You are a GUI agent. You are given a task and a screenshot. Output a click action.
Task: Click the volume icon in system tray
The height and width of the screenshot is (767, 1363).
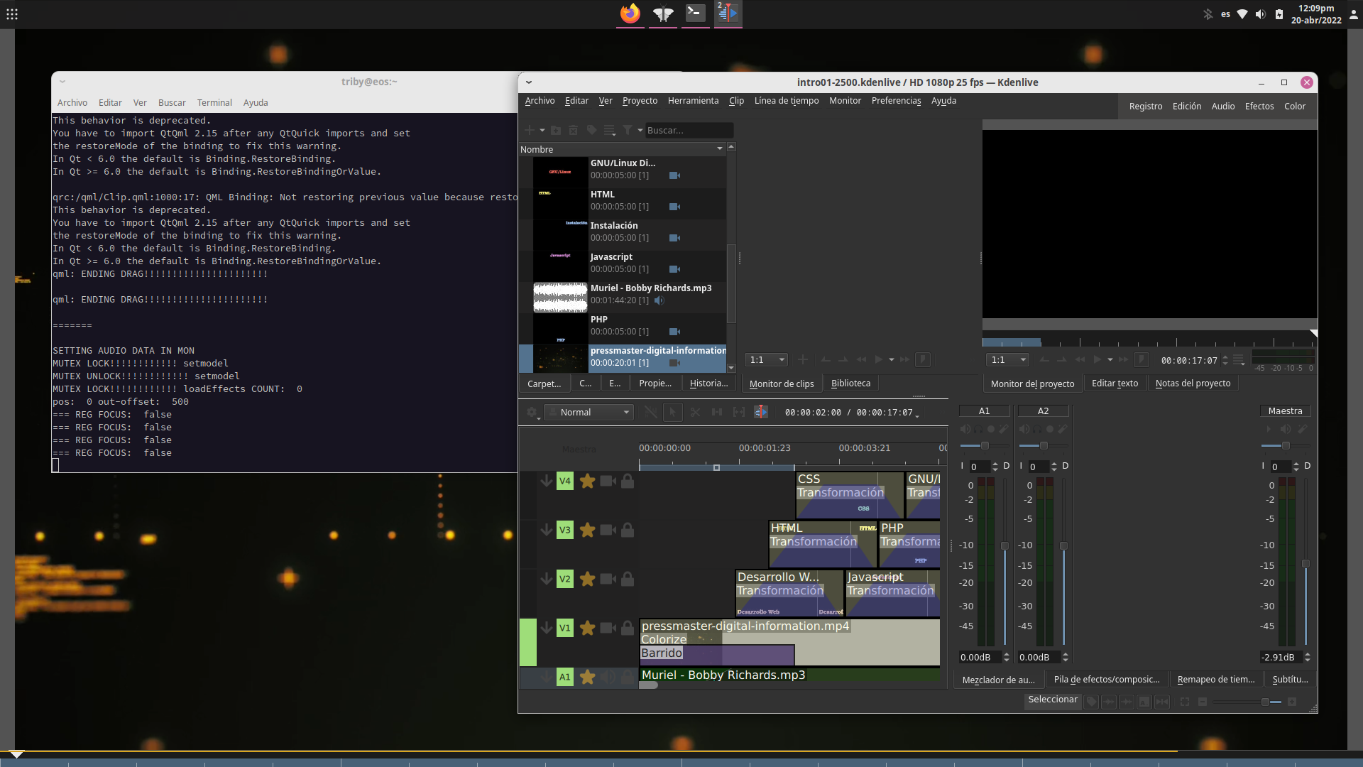[1260, 13]
